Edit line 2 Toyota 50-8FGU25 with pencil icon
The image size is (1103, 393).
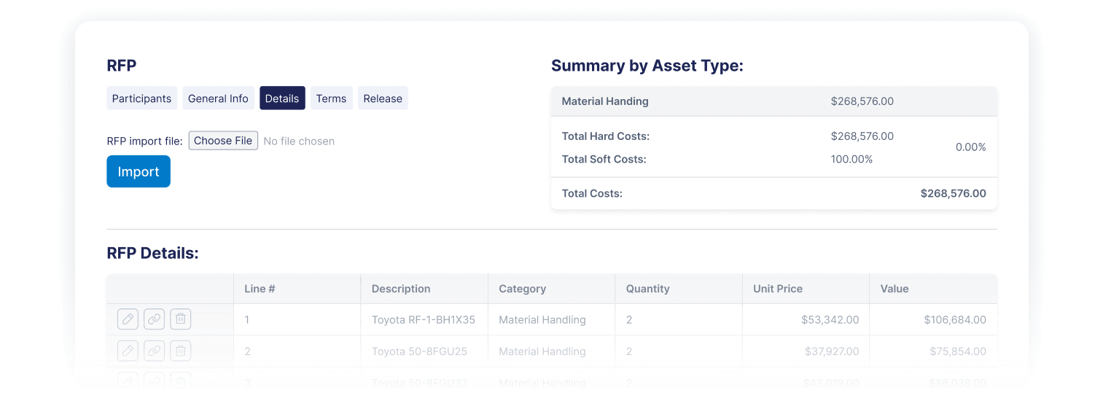pyautogui.click(x=128, y=351)
